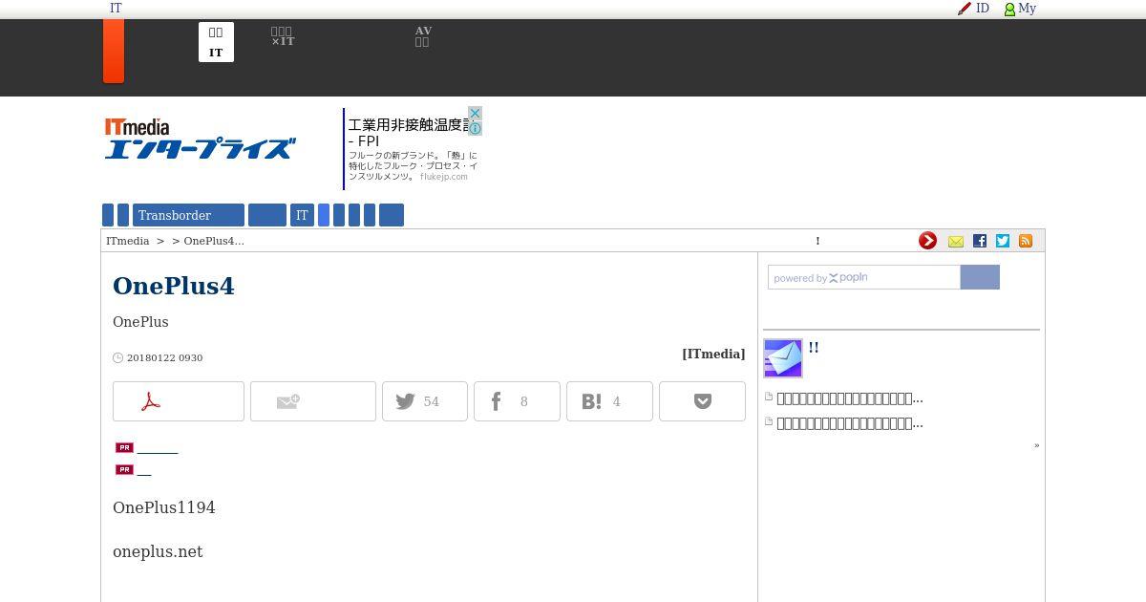Click the light blue highlighted navigation item
This screenshot has width=1146, height=602.
pyautogui.click(x=324, y=215)
